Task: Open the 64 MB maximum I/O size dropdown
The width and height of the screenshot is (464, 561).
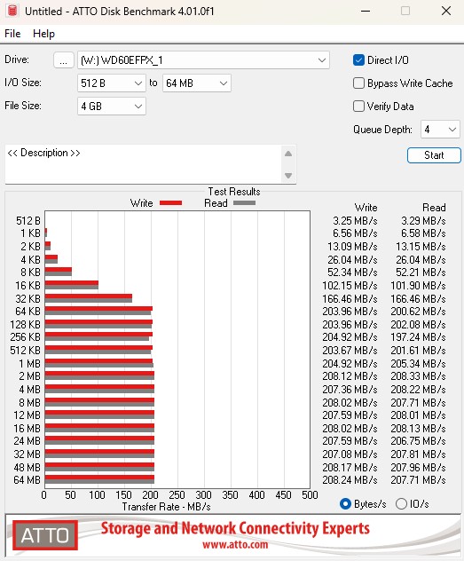Action: coord(197,83)
